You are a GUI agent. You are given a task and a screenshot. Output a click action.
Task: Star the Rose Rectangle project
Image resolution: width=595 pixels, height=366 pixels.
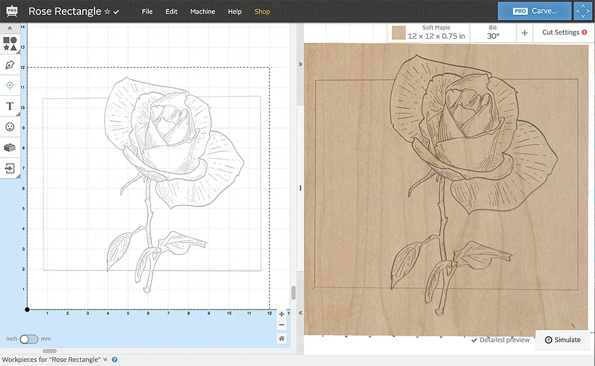(107, 12)
